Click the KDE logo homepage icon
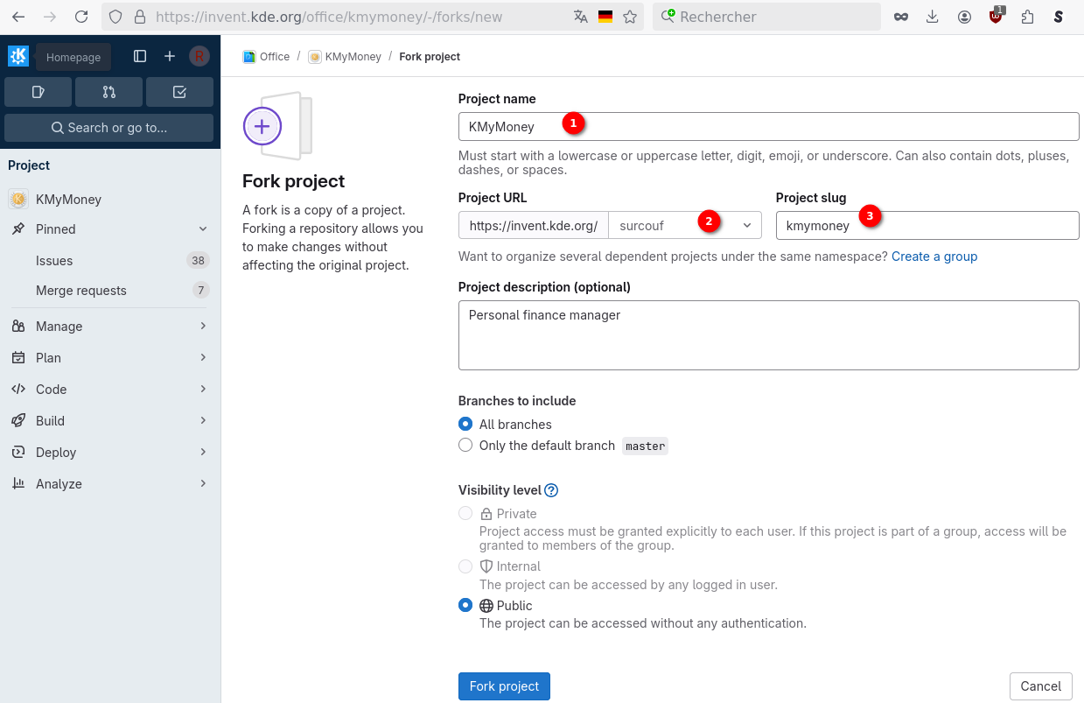1084x703 pixels. [x=18, y=56]
